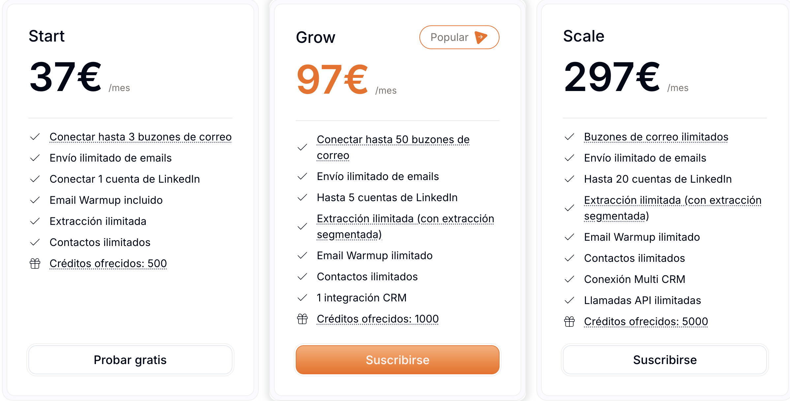
Task: Click checkmark beside 1 integración CRM
Action: click(302, 298)
